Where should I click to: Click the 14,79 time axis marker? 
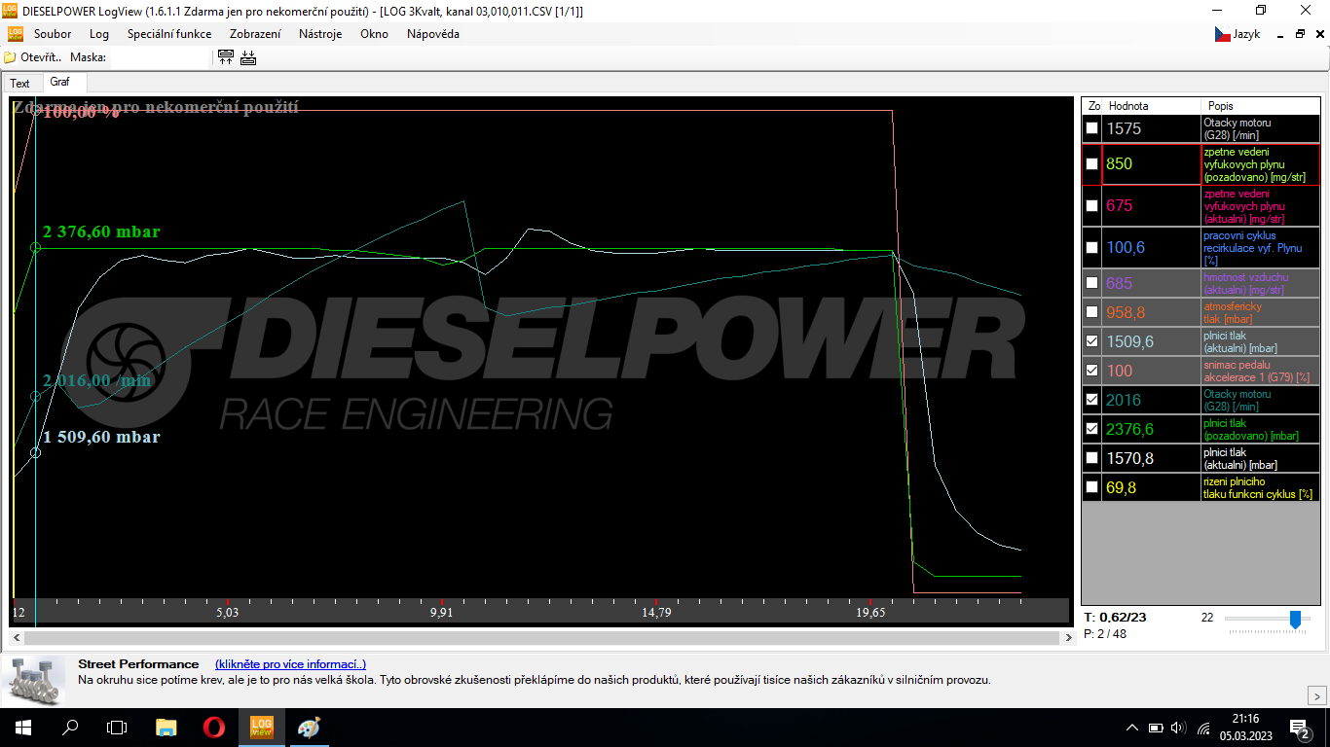click(x=657, y=613)
